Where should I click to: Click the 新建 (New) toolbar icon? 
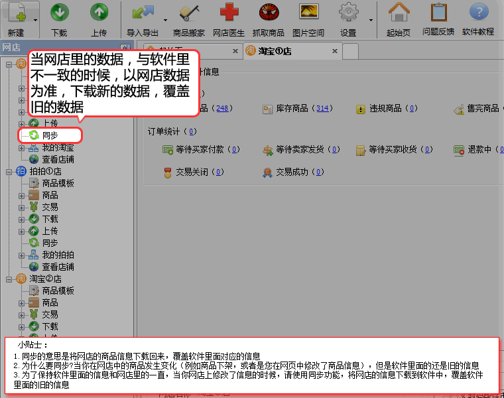(17, 13)
